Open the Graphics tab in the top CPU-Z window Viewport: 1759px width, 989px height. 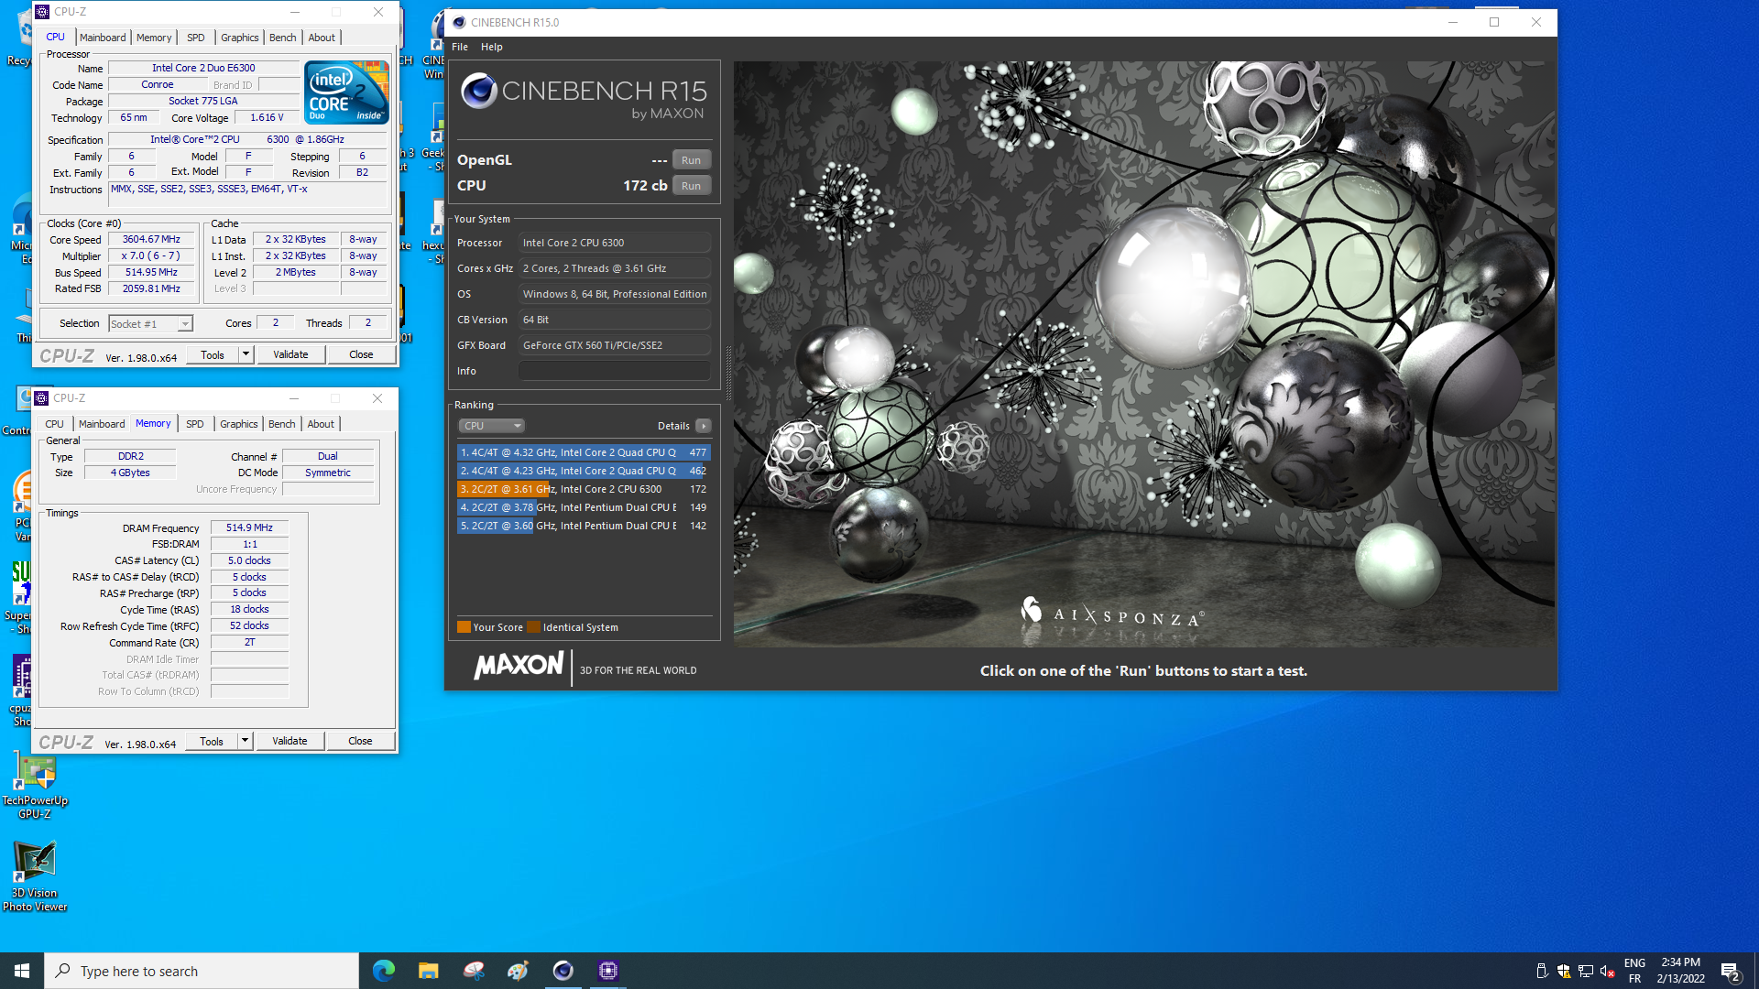coord(240,38)
